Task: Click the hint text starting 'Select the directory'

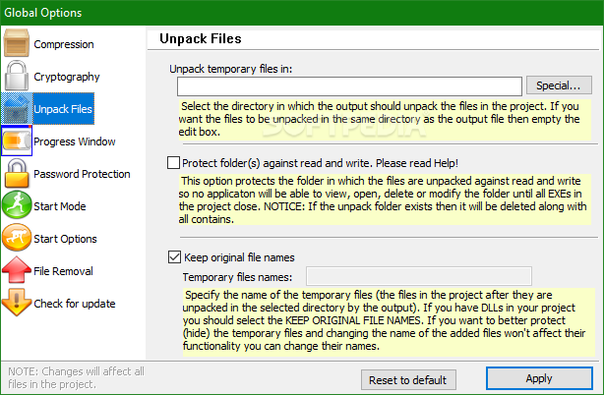Action: [x=385, y=119]
